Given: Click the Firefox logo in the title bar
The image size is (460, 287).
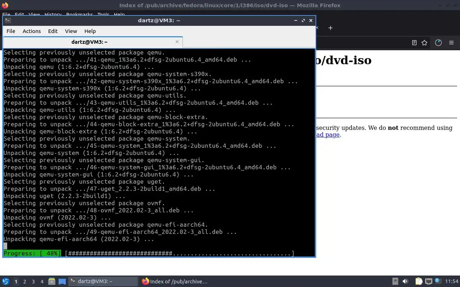Looking at the screenshot, I should pos(5,5).
